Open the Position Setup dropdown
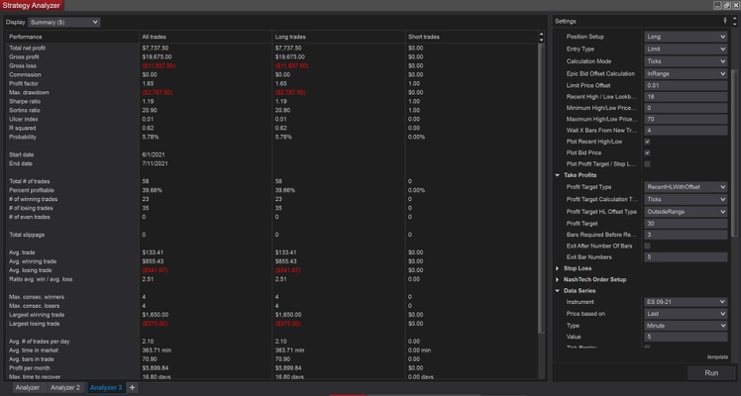The height and width of the screenshot is (396, 741). tap(686, 37)
